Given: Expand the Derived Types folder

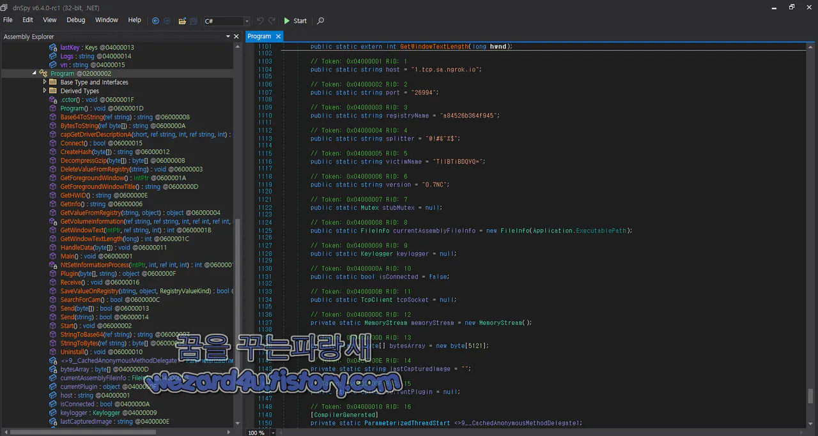Looking at the screenshot, I should tap(44, 91).
